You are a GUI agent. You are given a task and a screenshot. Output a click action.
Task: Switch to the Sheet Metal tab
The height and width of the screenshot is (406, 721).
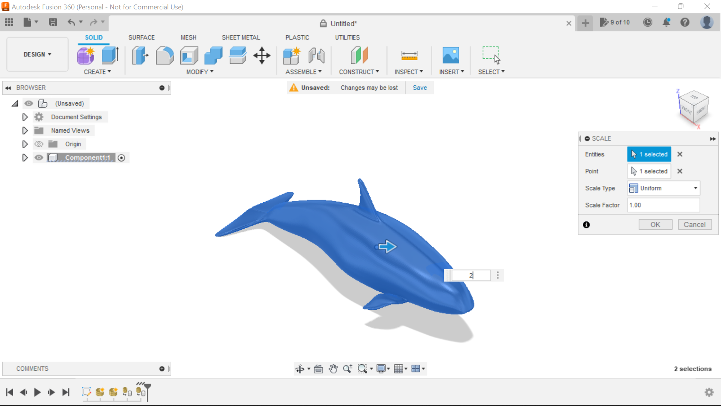click(241, 37)
